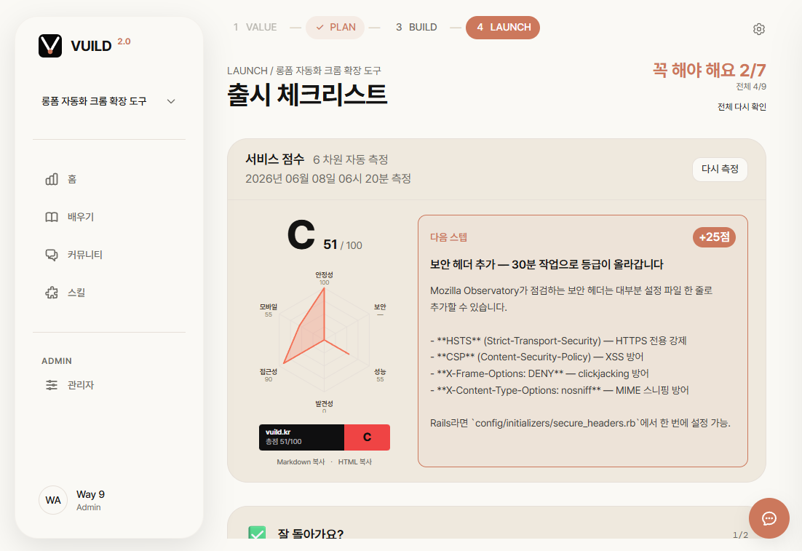Click the 전체 다시 확인 link
The width and height of the screenshot is (802, 551).
(x=742, y=106)
